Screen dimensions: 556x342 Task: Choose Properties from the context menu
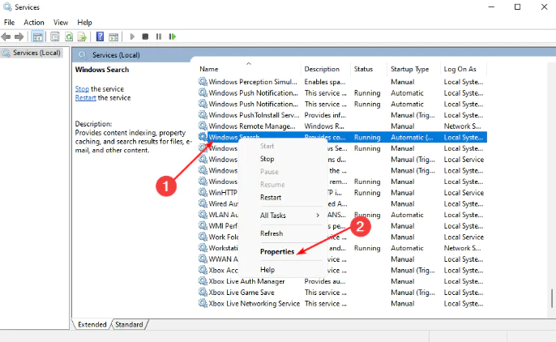tap(277, 251)
